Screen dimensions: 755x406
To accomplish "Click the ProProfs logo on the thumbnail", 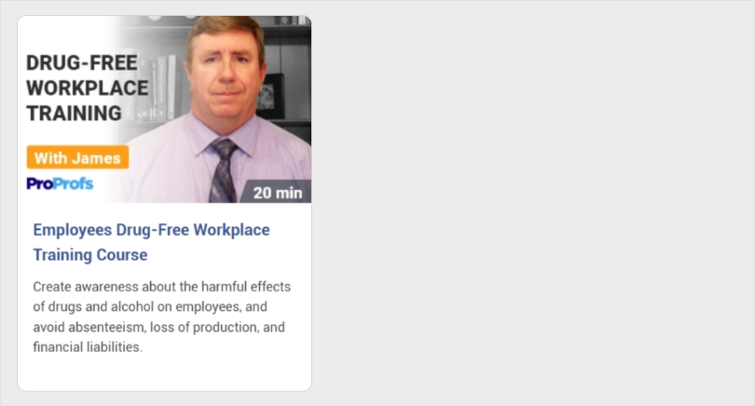I will (60, 183).
